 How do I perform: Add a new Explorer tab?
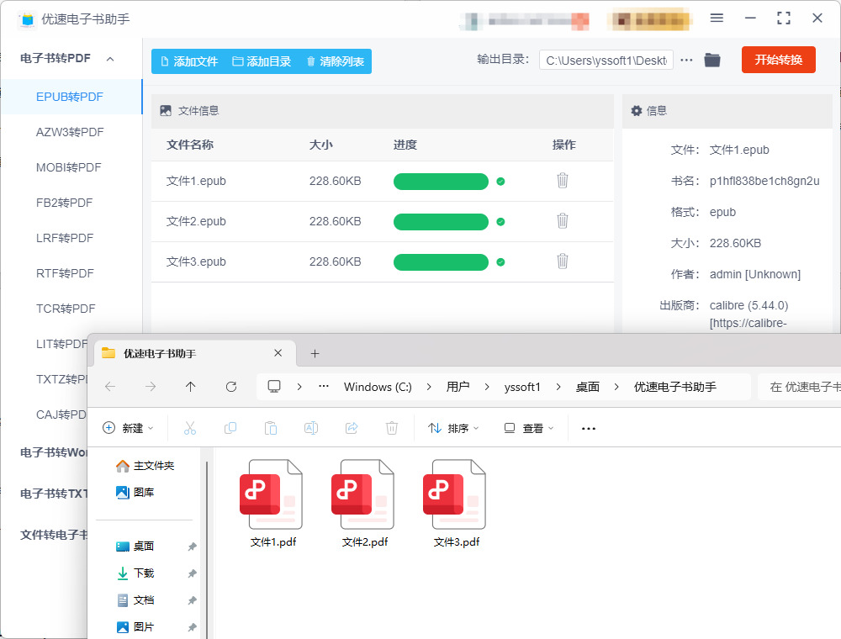click(315, 353)
